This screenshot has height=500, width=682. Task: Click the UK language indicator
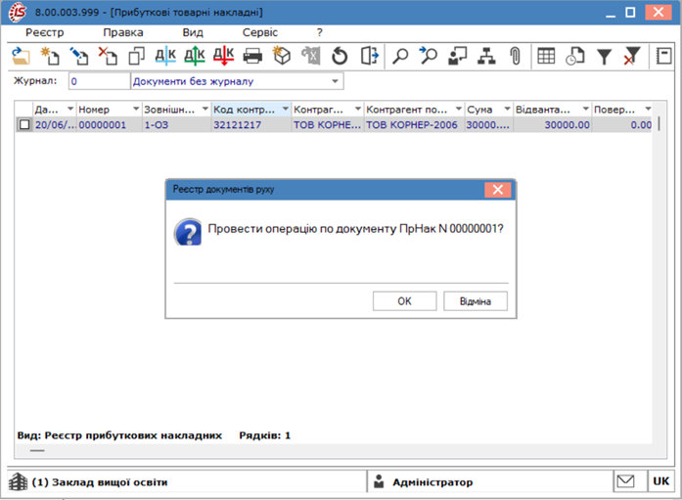pos(661,480)
